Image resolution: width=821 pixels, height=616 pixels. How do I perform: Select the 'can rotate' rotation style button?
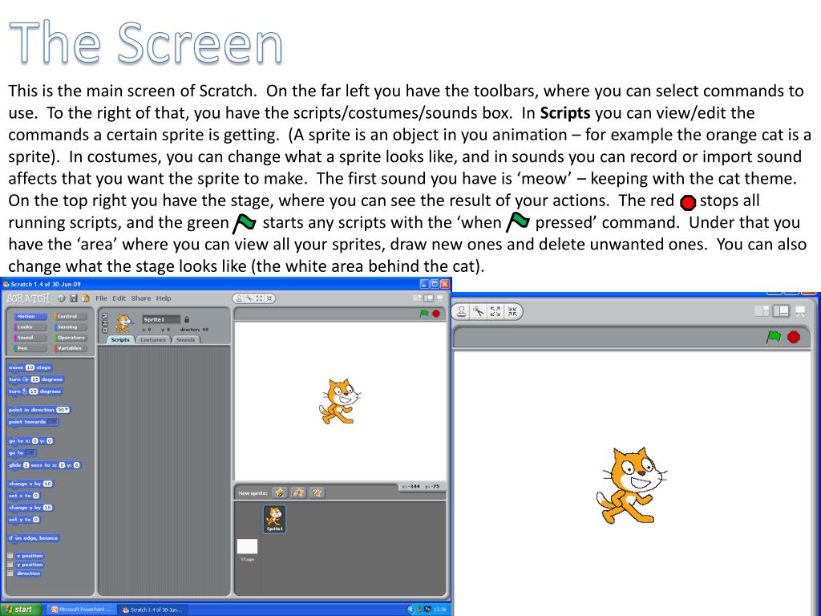pos(105,316)
